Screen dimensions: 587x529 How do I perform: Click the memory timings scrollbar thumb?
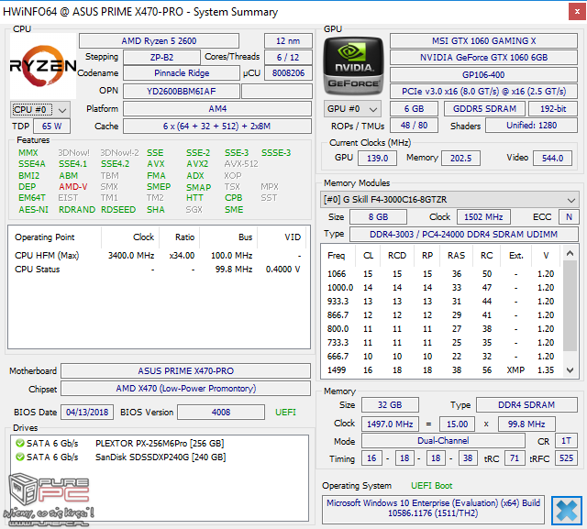[570, 305]
